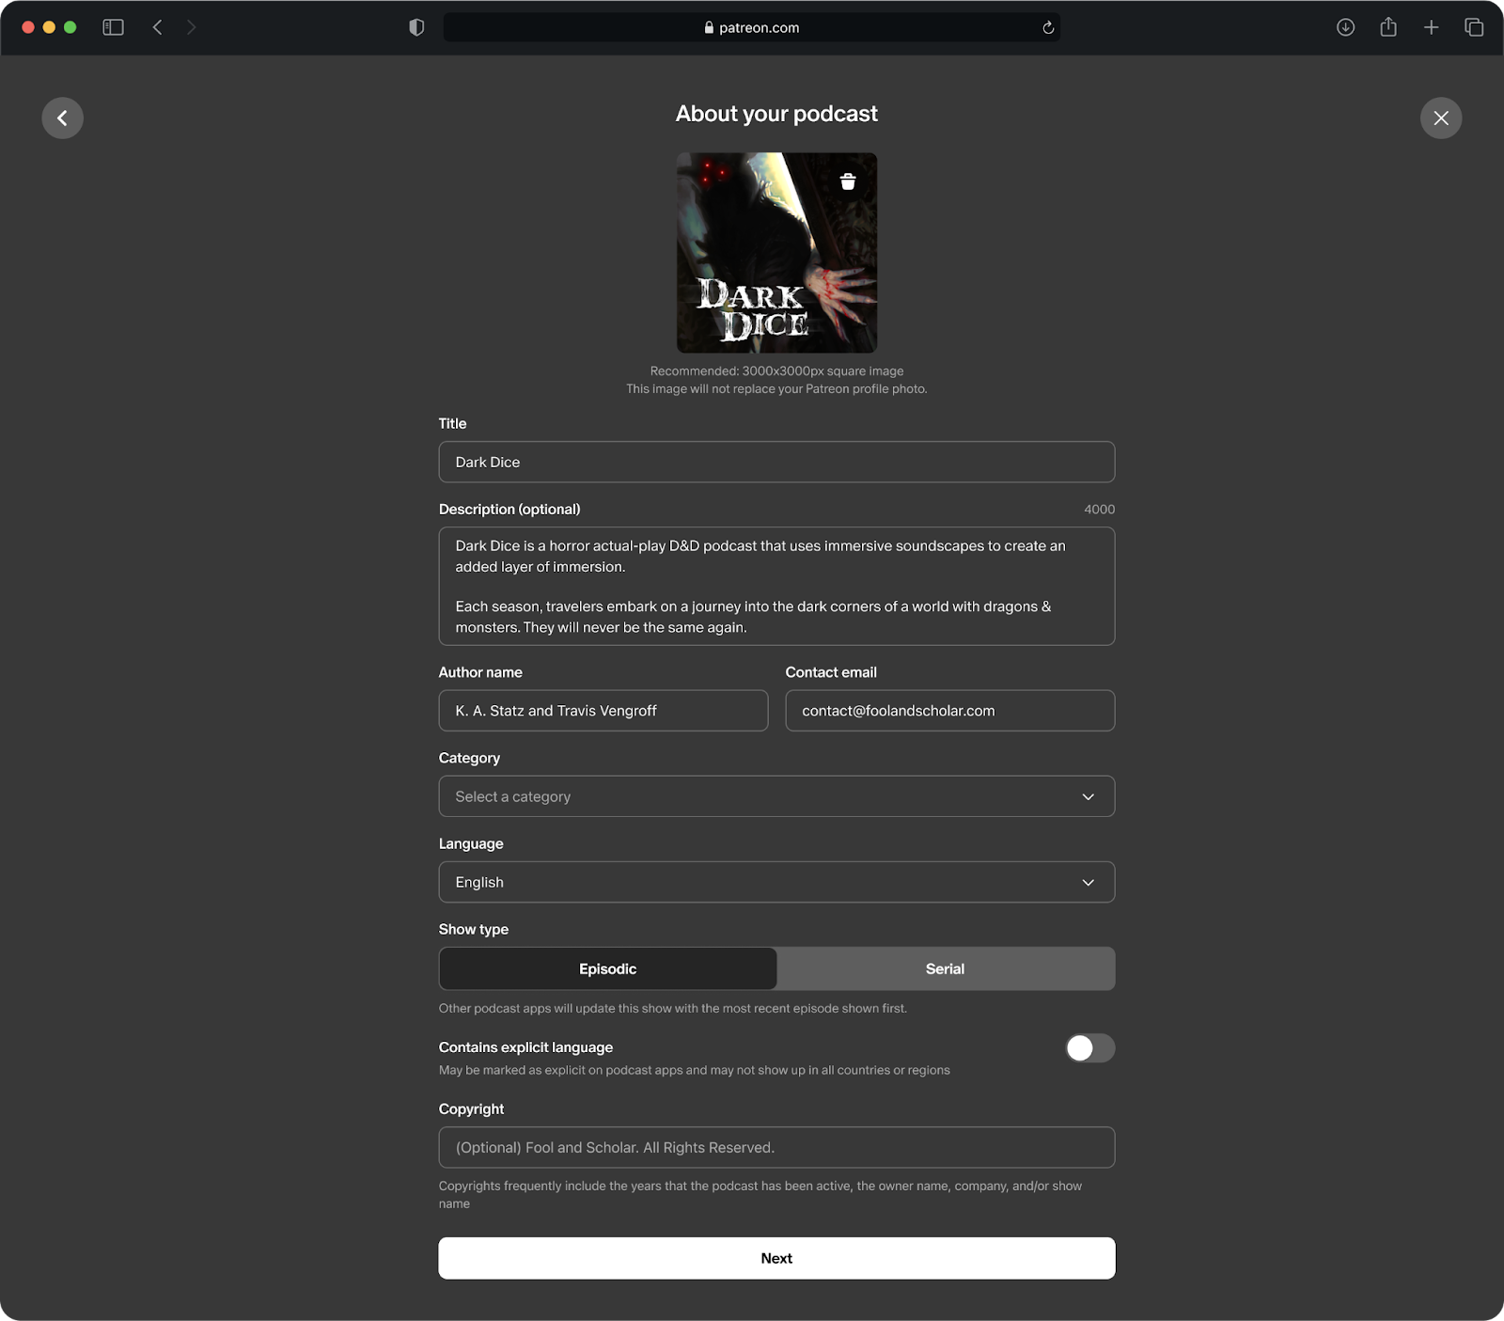The width and height of the screenshot is (1504, 1321).
Task: Click the 'About your podcast' heading
Action: tap(776, 114)
